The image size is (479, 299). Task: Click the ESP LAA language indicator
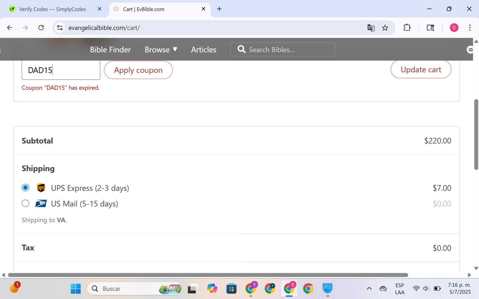tap(399, 289)
